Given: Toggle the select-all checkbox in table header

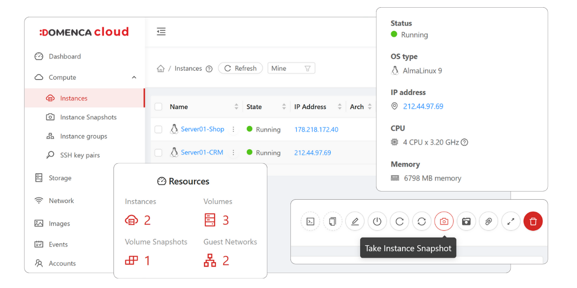Looking at the screenshot, I should (x=158, y=107).
